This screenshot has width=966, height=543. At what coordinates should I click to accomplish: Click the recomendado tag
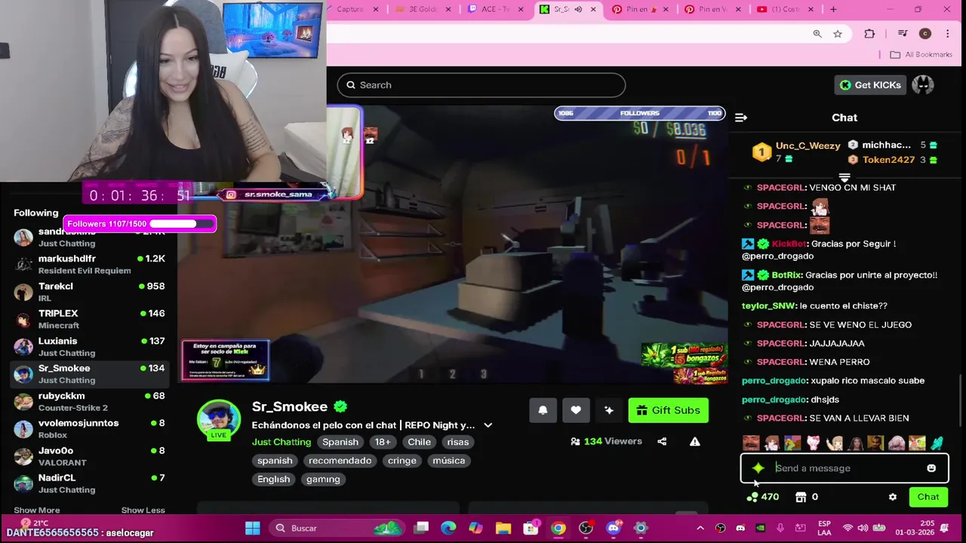(x=340, y=461)
